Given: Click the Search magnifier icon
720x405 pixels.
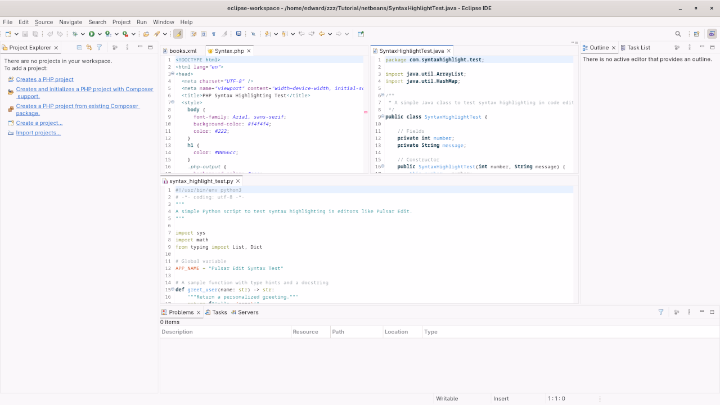Looking at the screenshot, I should (678, 34).
